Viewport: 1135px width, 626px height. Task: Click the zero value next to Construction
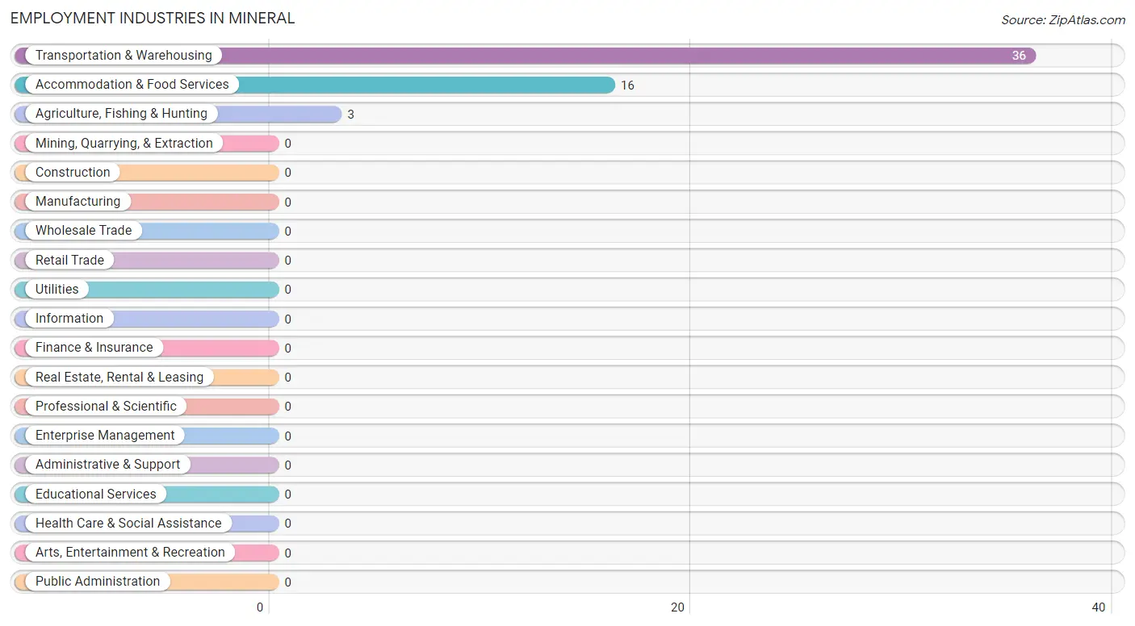(x=287, y=173)
